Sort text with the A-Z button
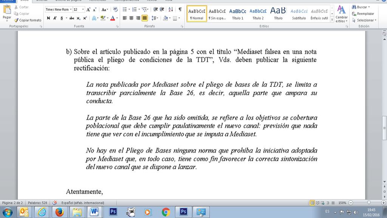 (171, 9)
